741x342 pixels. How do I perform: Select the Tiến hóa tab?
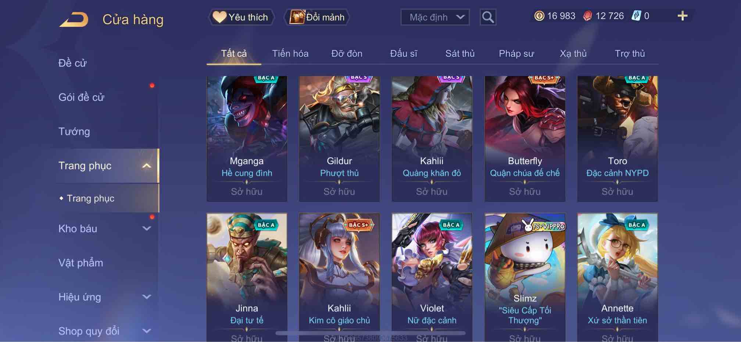[290, 54]
